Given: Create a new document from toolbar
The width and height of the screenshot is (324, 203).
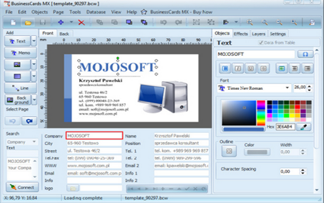Looking at the screenshot, I should (x=13, y=22).
